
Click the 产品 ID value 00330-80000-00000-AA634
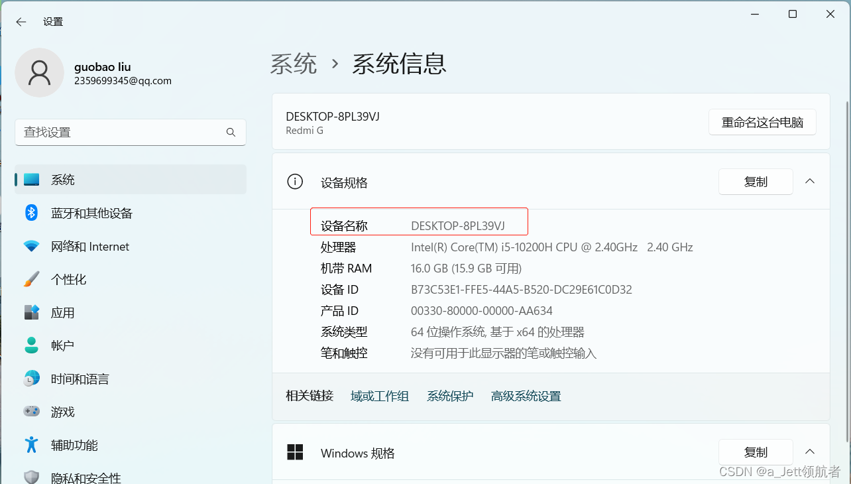tap(482, 311)
